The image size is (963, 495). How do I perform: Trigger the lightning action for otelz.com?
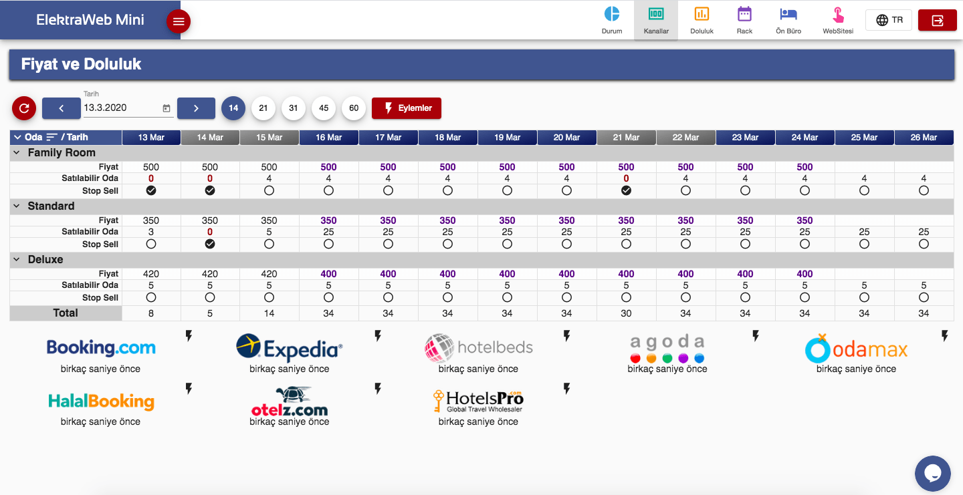[378, 388]
